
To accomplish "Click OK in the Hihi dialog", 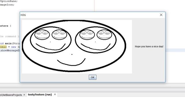I will (x=92, y=77).
